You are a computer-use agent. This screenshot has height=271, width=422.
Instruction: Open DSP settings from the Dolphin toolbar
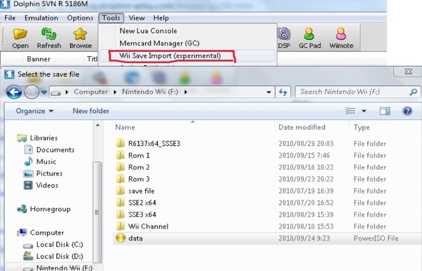coord(284,39)
